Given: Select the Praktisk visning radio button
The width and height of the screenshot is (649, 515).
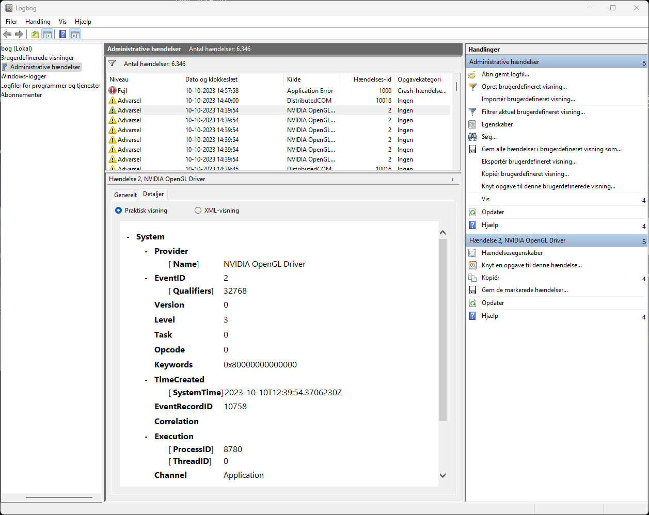Looking at the screenshot, I should [118, 211].
